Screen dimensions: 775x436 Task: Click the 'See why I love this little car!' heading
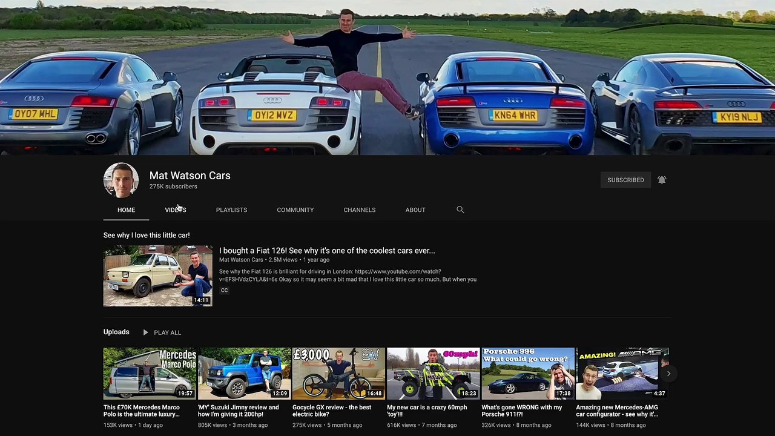coord(147,235)
